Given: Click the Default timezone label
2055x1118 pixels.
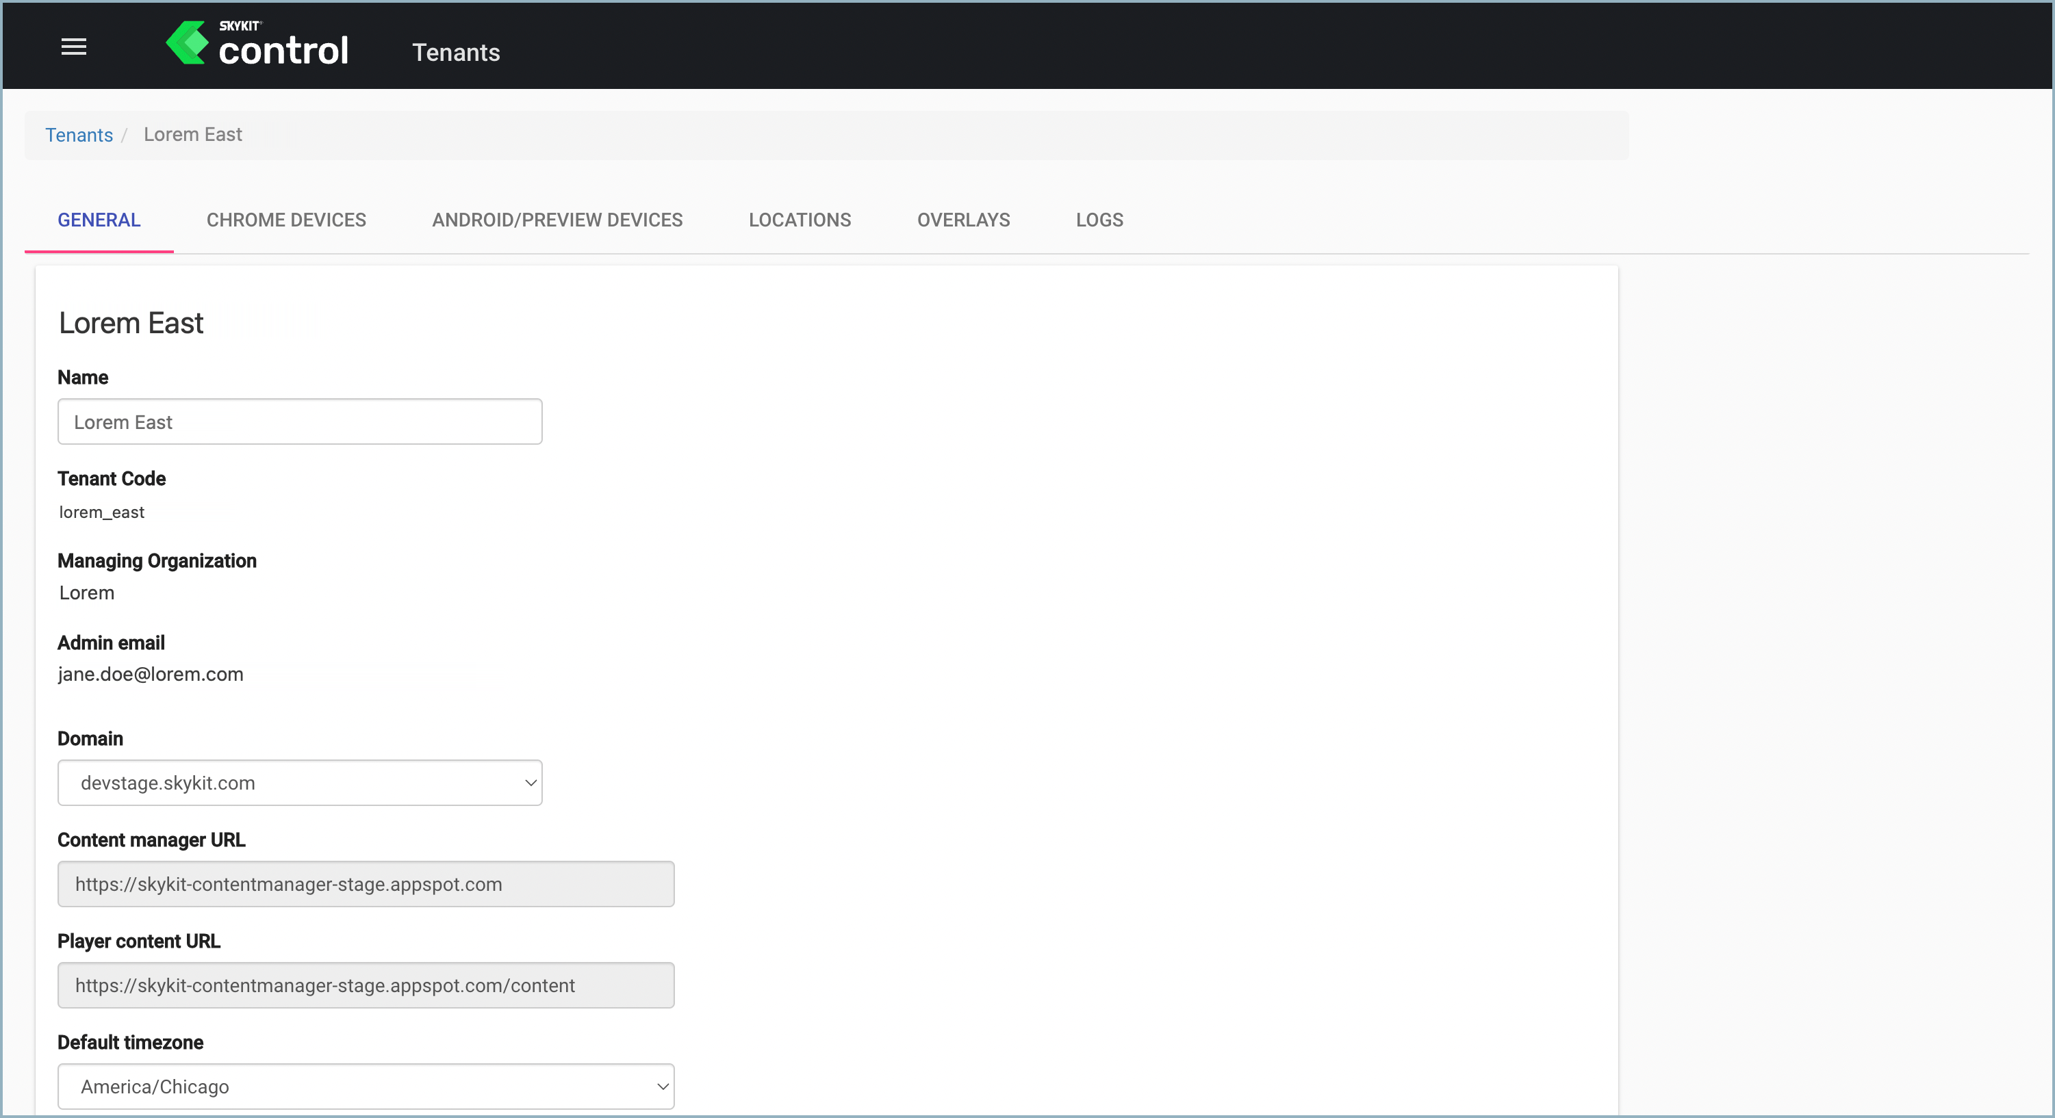Looking at the screenshot, I should 130,1043.
